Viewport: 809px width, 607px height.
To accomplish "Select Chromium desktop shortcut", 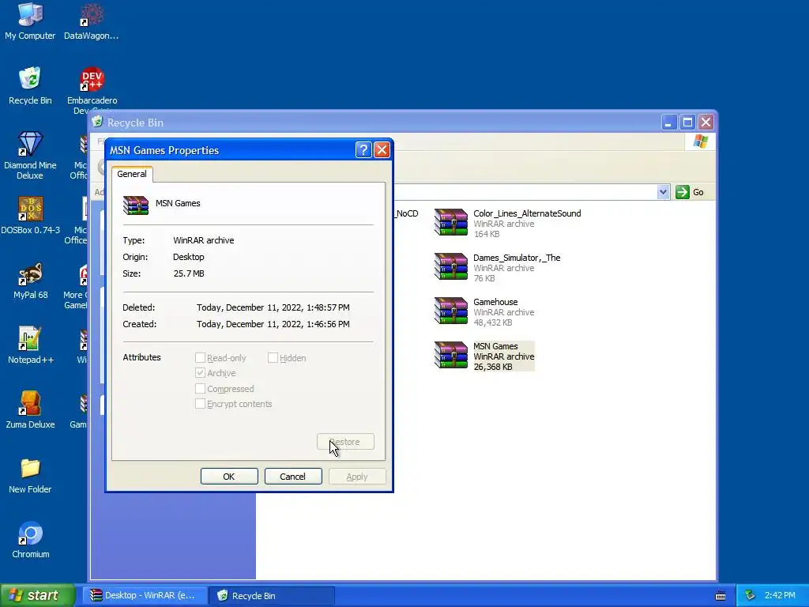I will [30, 539].
